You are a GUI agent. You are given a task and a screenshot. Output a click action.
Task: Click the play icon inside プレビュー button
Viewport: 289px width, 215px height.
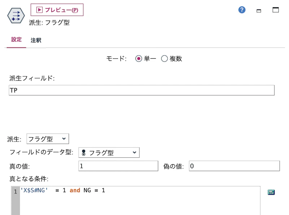point(39,10)
